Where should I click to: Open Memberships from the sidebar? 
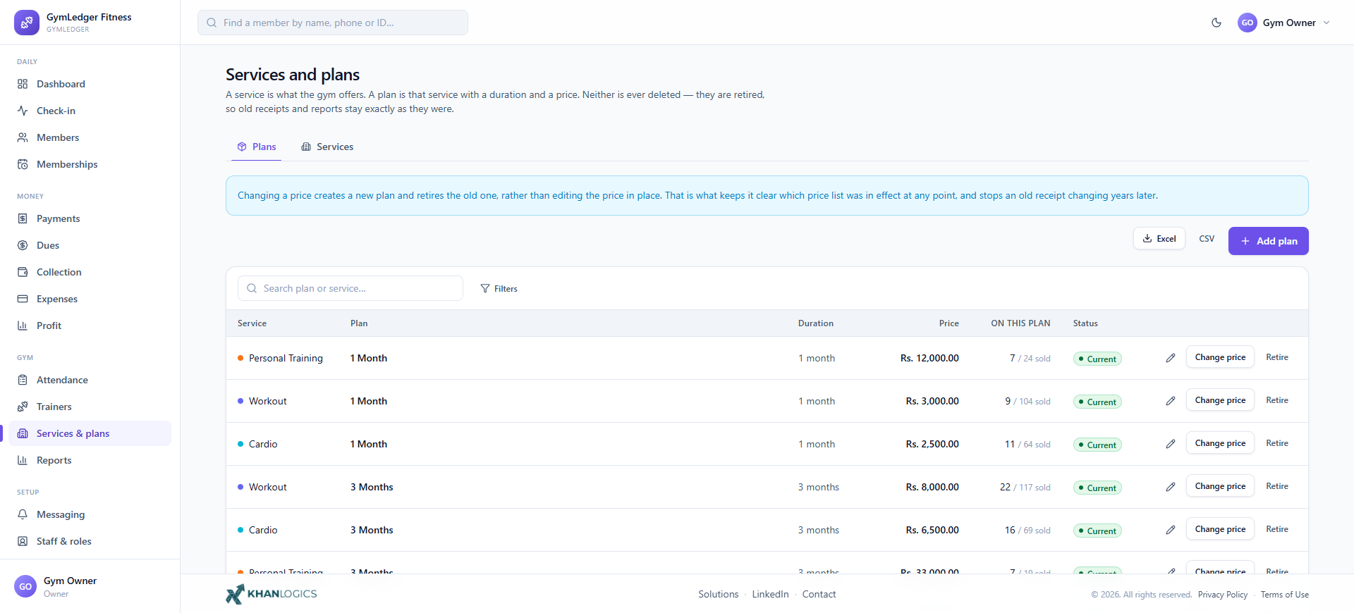pyautogui.click(x=90, y=164)
